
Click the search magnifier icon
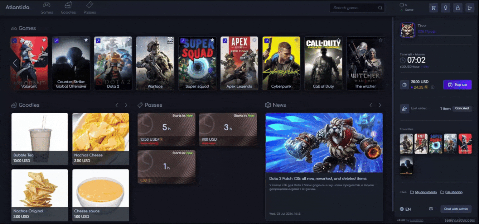[380, 8]
